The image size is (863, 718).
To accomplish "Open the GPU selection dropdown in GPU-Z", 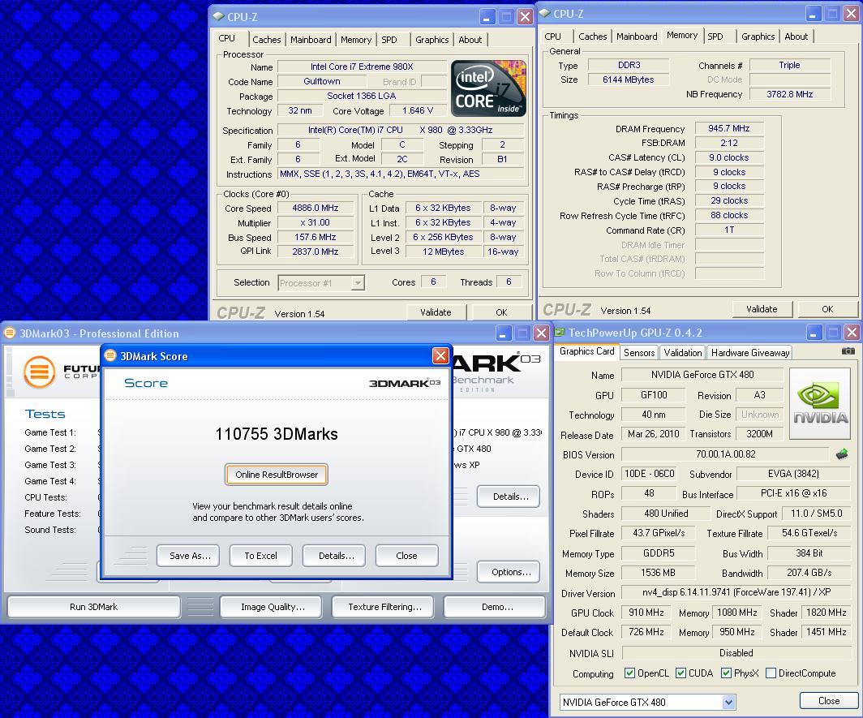I will pyautogui.click(x=728, y=702).
